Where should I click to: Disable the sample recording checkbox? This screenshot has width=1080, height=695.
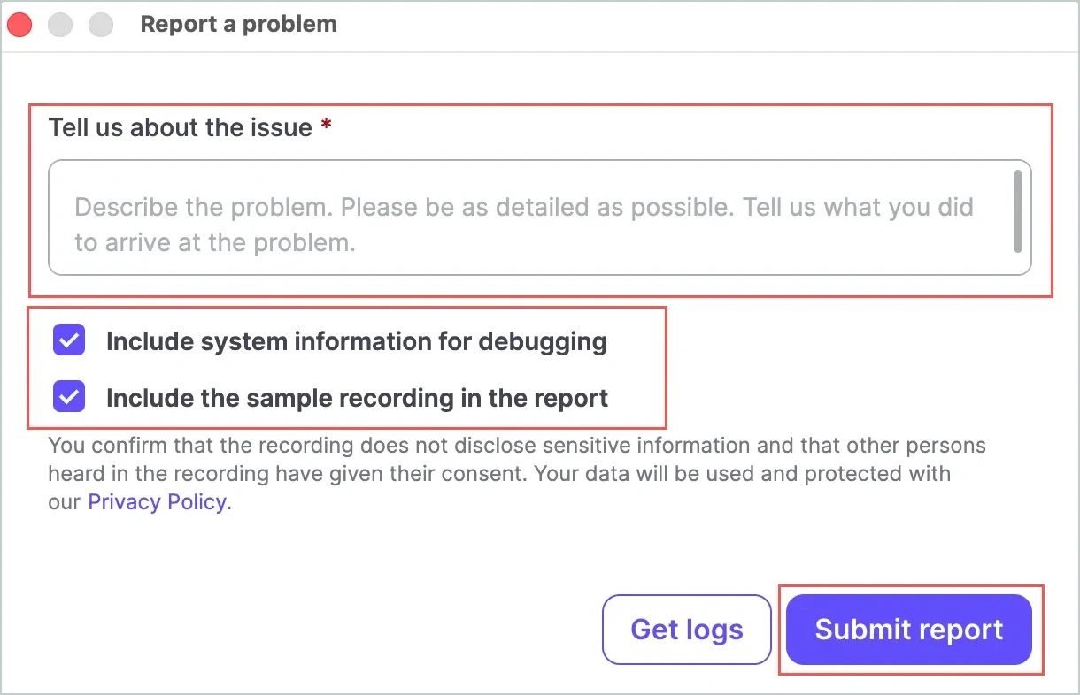[69, 397]
